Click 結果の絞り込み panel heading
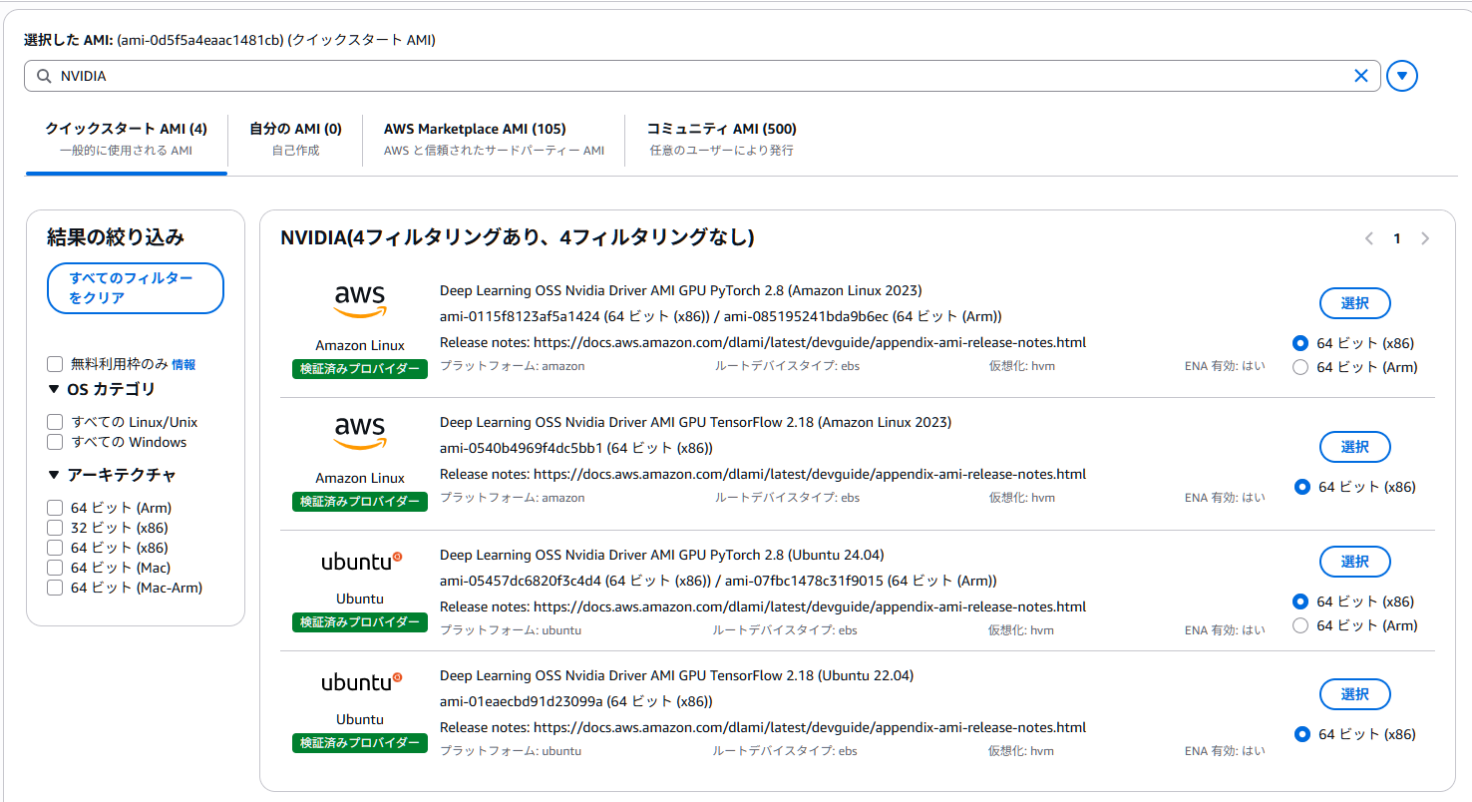This screenshot has width=1472, height=802. 116,237
